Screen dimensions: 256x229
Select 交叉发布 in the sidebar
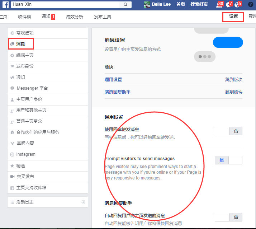(48, 177)
